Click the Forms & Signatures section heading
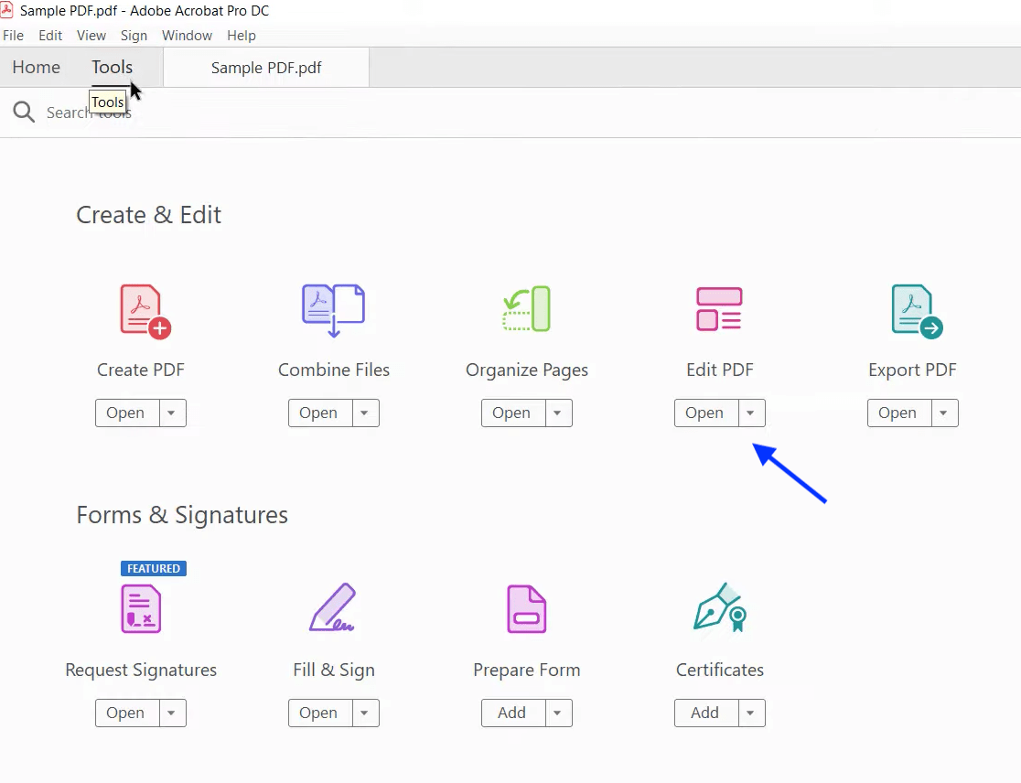This screenshot has width=1021, height=783. (182, 515)
